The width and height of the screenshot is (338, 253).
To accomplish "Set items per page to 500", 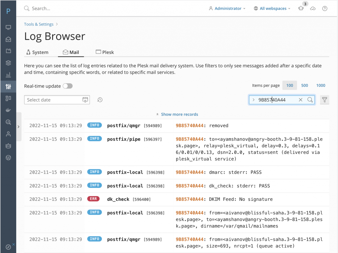I will pyautogui.click(x=304, y=86).
